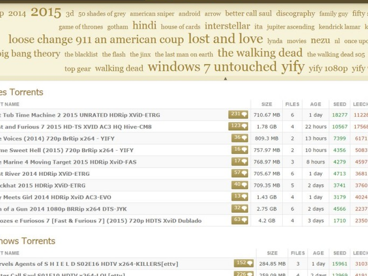Collapse the tag cloud using the small arrow
Viewport: 368px width, 276px height.
coord(225,79)
